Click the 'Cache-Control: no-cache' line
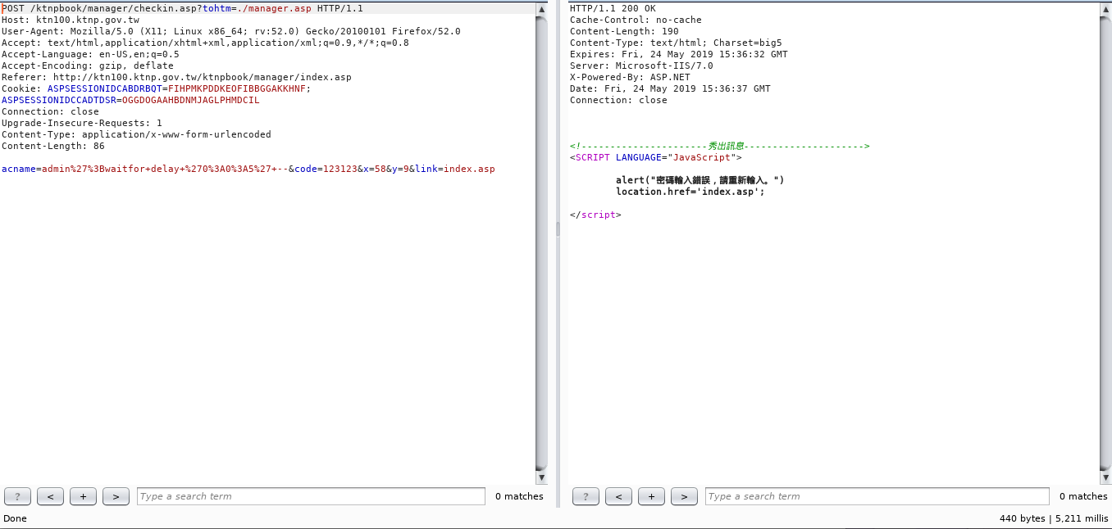Viewport: 1112px width, 529px height. coord(636,20)
